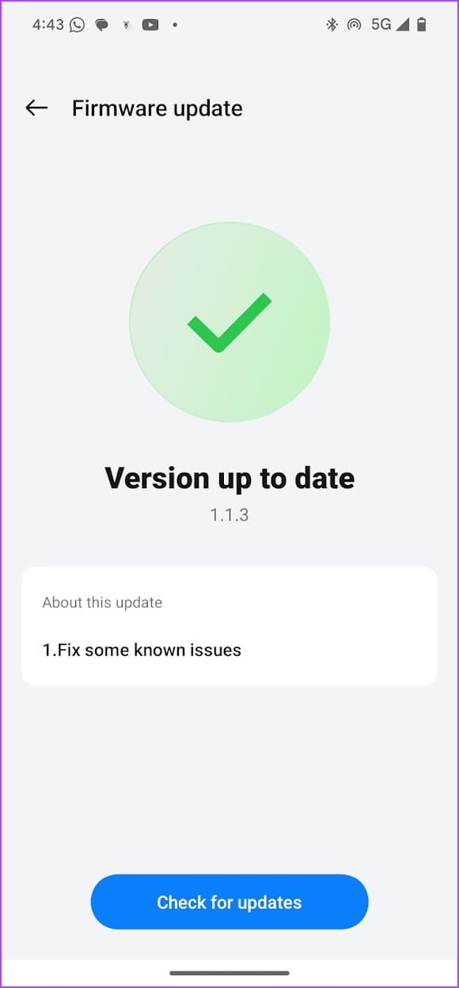Open the WhatsApp notification icon

click(76, 25)
